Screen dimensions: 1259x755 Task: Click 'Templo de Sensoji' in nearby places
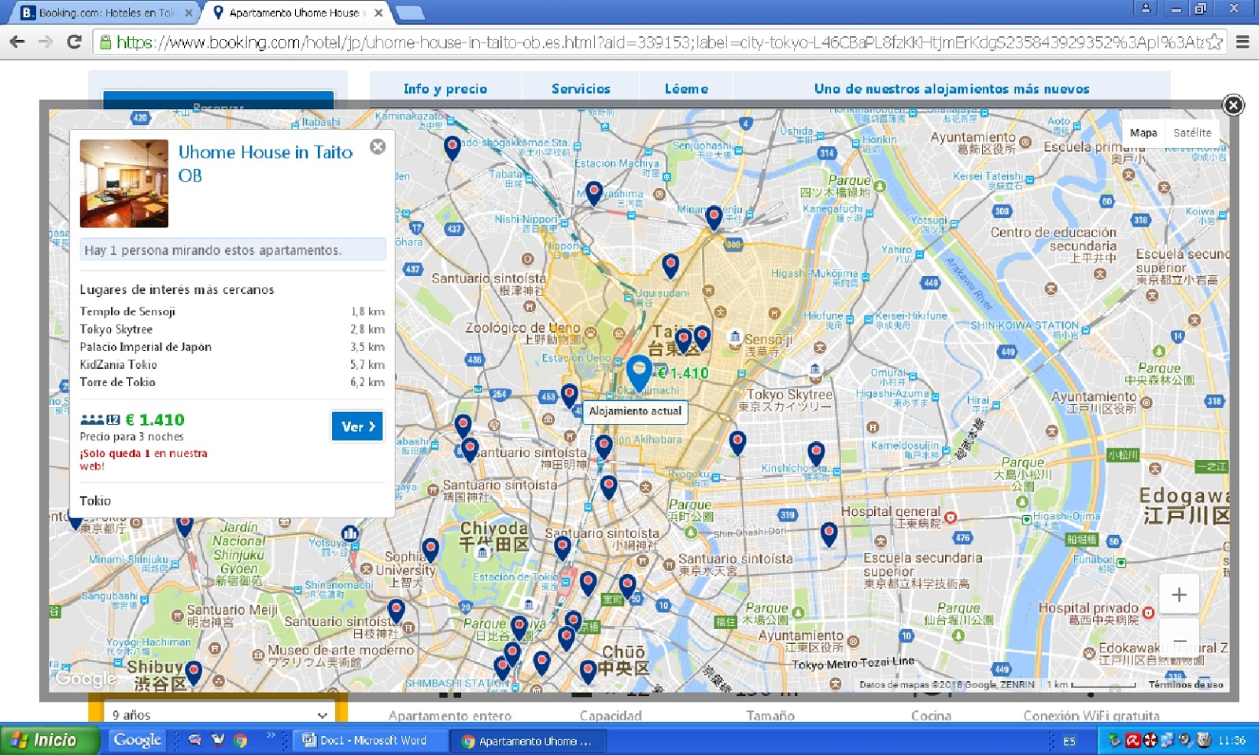click(x=127, y=311)
